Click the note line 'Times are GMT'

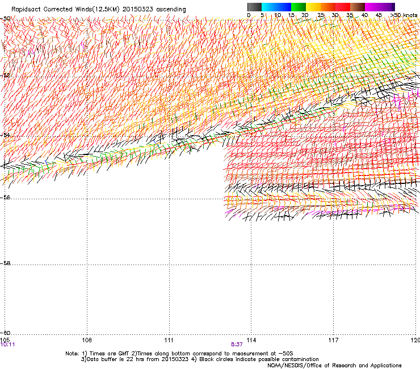pyautogui.click(x=110, y=354)
